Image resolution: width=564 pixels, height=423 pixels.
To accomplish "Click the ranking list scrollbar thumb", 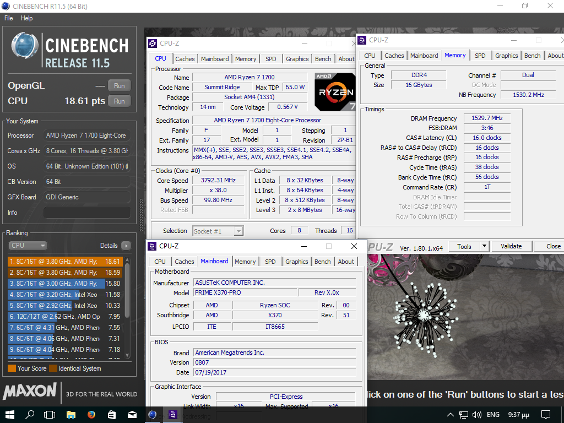I will point(127,291).
